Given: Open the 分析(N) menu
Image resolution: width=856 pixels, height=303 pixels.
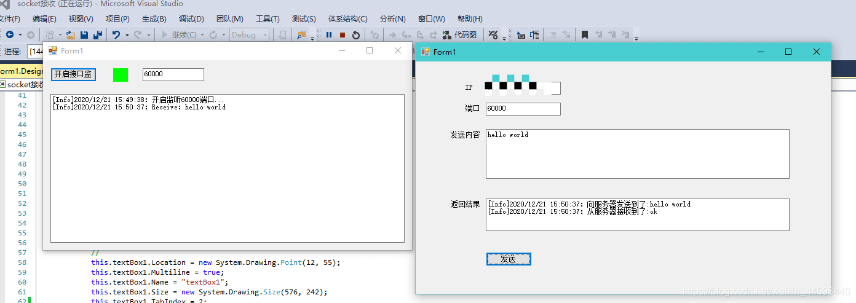Looking at the screenshot, I should pos(392,19).
